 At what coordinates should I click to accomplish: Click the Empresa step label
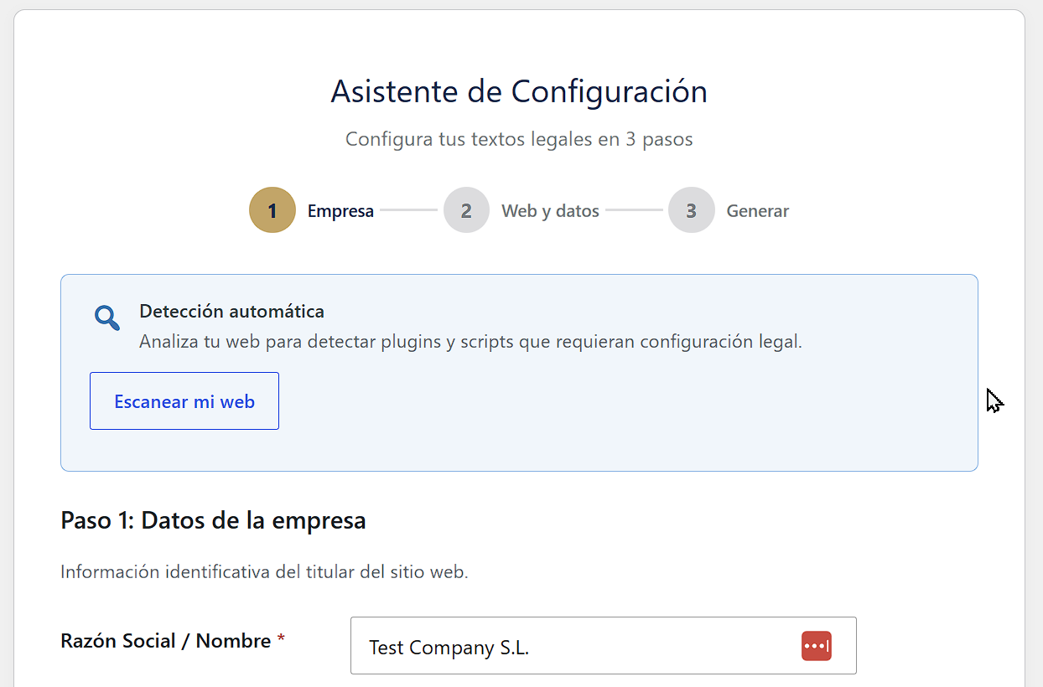coord(340,211)
